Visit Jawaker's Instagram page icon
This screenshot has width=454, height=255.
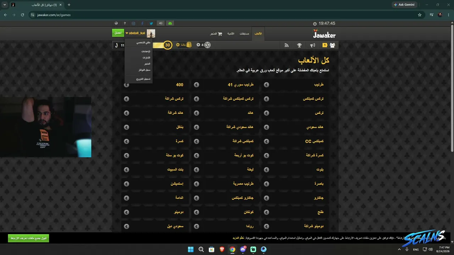click(x=133, y=23)
